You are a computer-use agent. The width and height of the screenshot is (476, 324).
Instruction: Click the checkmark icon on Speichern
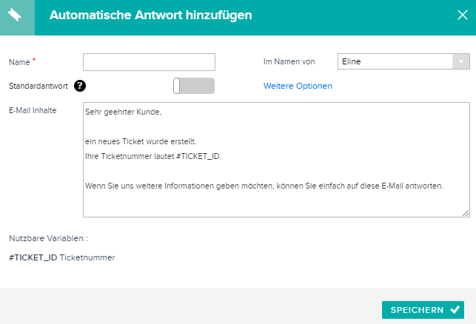pos(455,310)
